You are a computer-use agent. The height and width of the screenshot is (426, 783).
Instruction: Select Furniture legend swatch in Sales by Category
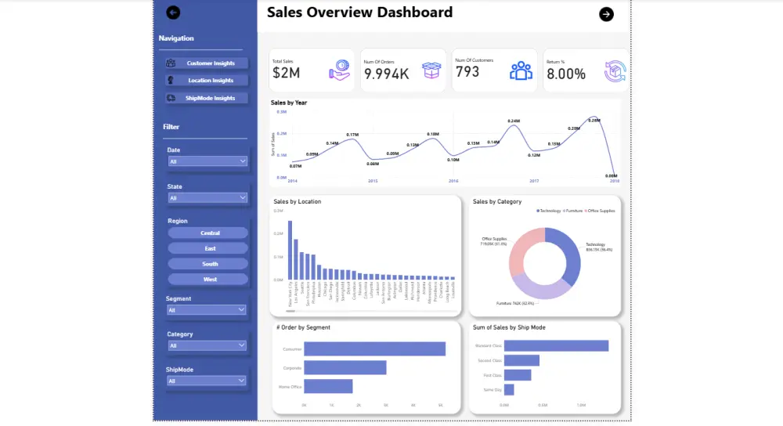[x=565, y=211]
